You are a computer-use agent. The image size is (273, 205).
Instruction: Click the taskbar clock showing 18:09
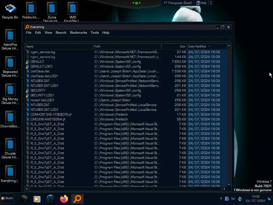click(x=255, y=199)
